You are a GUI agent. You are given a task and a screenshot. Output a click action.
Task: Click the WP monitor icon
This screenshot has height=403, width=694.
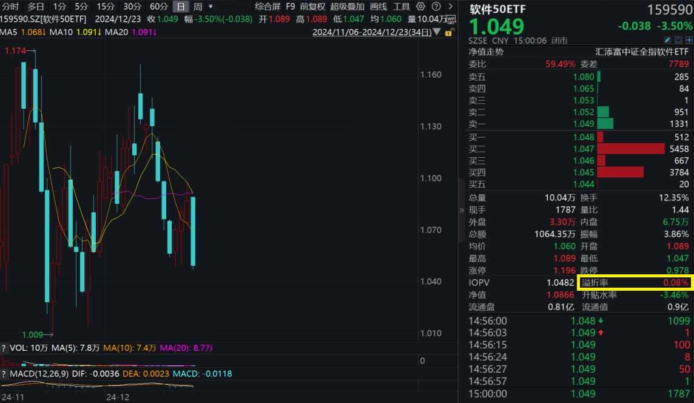(x=451, y=19)
